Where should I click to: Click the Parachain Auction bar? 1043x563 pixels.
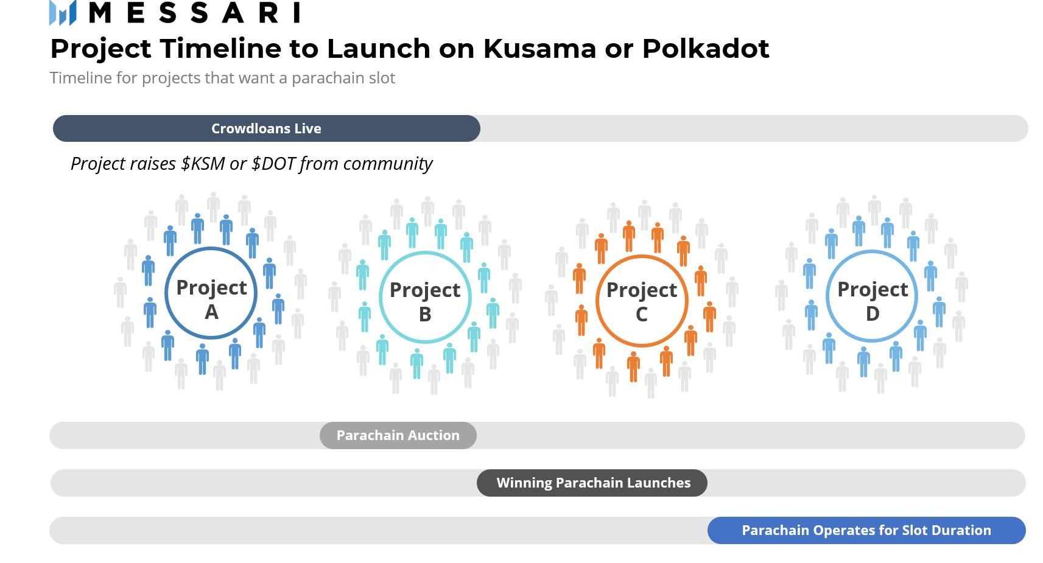coord(398,435)
